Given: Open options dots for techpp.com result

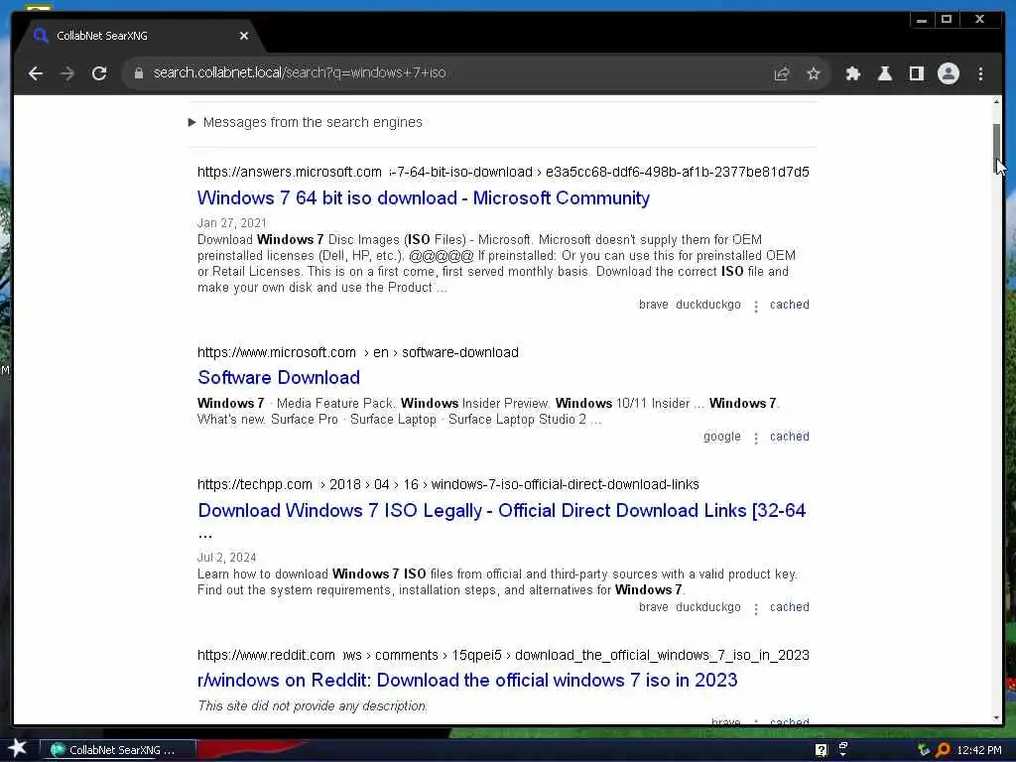Looking at the screenshot, I should point(755,608).
